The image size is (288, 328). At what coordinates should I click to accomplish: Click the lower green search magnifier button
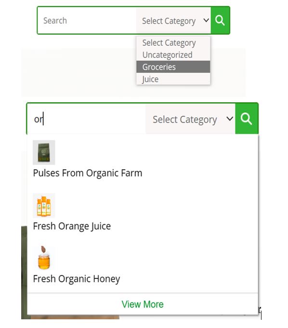coord(247,119)
